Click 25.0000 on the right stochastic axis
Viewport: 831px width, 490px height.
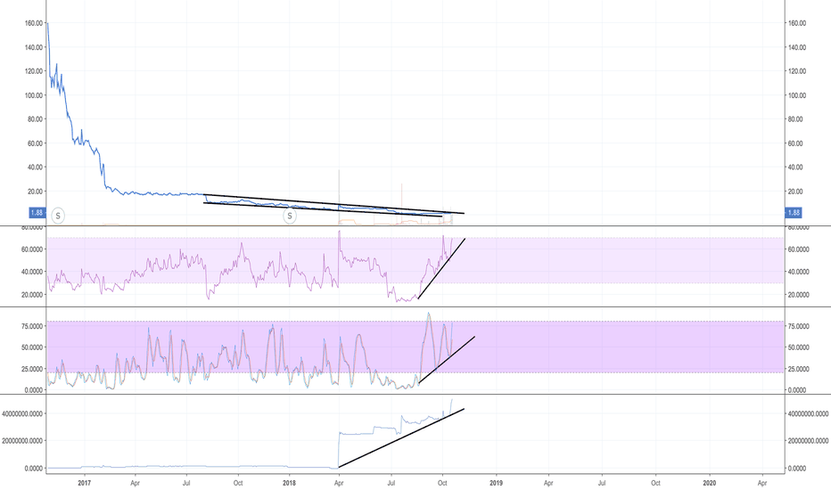[799, 369]
